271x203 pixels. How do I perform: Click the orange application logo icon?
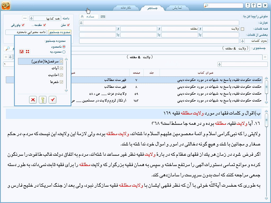(x=6, y=6)
